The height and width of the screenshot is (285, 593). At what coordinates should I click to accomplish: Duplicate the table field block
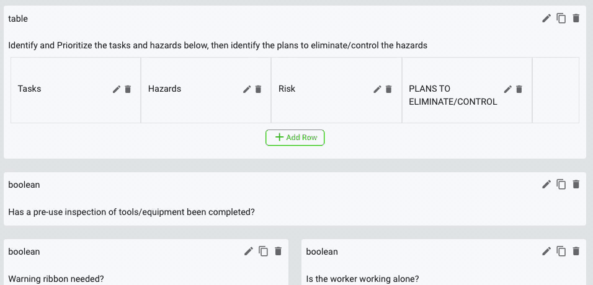(x=561, y=19)
